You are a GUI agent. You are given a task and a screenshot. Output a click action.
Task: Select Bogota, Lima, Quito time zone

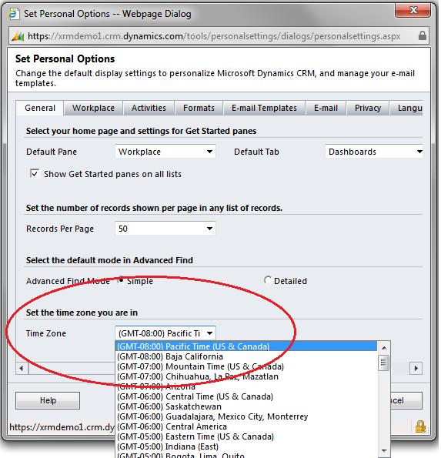pyautogui.click(x=246, y=455)
